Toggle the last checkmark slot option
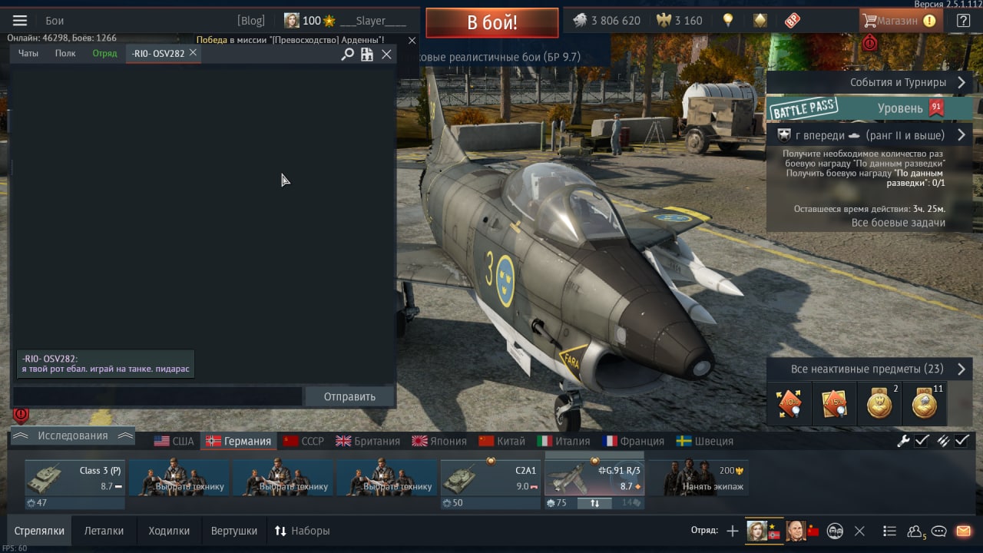 (962, 441)
